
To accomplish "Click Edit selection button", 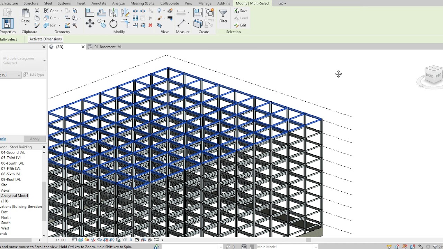I will (x=240, y=25).
